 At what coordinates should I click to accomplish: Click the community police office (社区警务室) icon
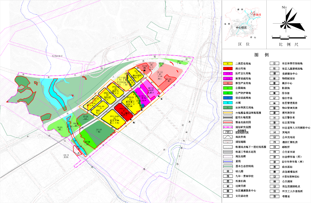click(x=273, y=117)
